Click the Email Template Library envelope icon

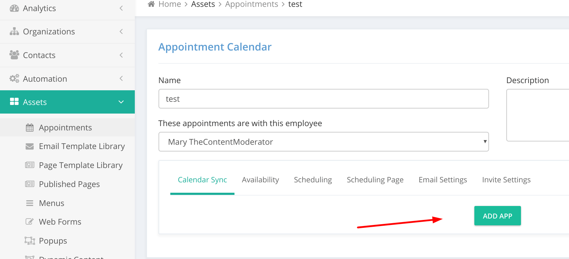pos(30,146)
